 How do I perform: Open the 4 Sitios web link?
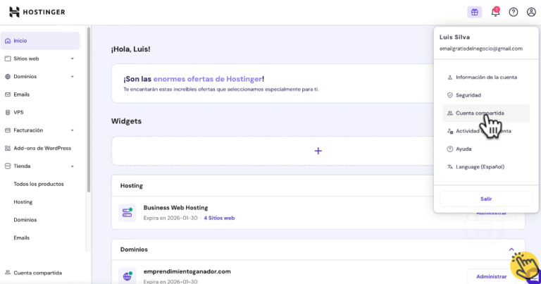[219, 218]
